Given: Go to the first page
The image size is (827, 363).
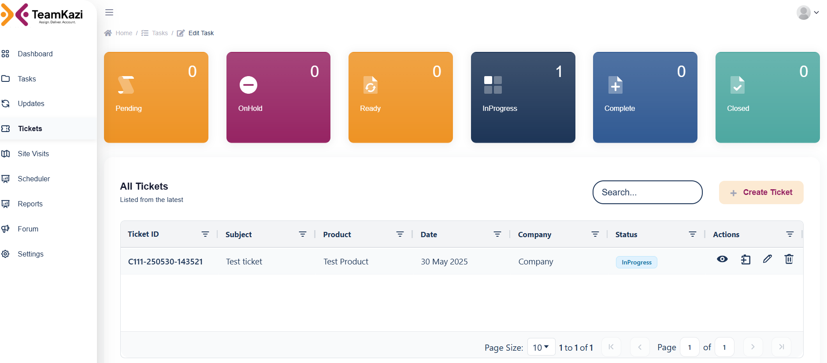Looking at the screenshot, I should pos(611,347).
